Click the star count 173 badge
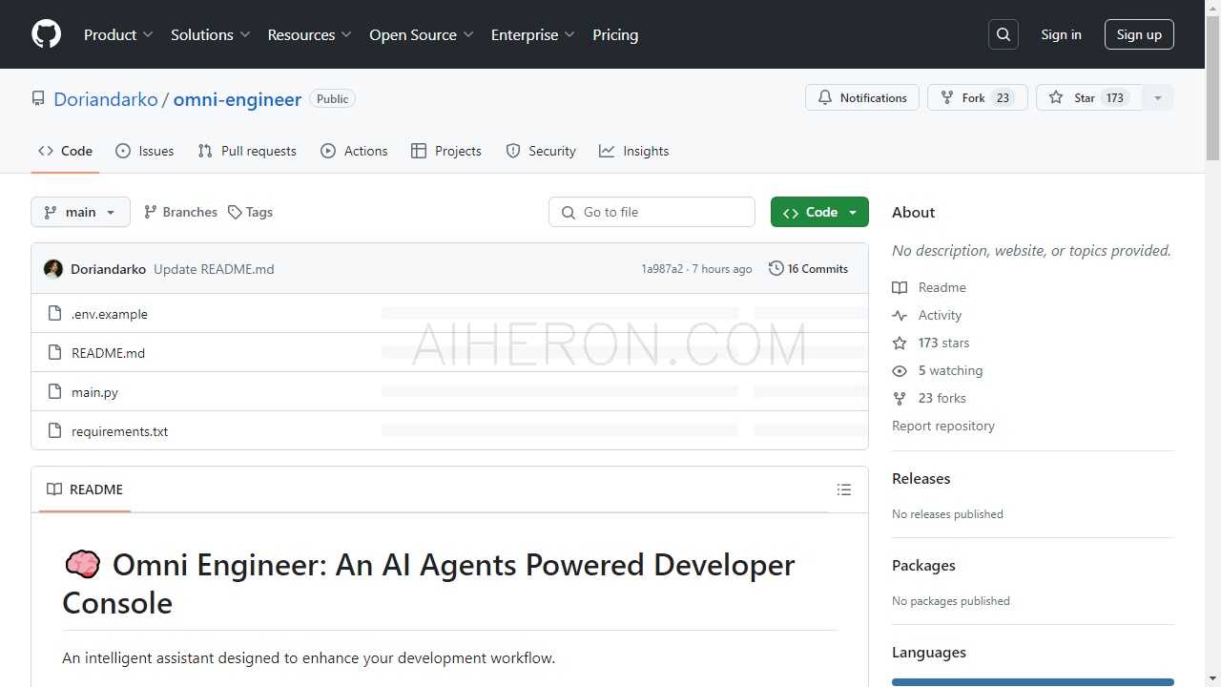The height and width of the screenshot is (687, 1221). coord(1115,97)
